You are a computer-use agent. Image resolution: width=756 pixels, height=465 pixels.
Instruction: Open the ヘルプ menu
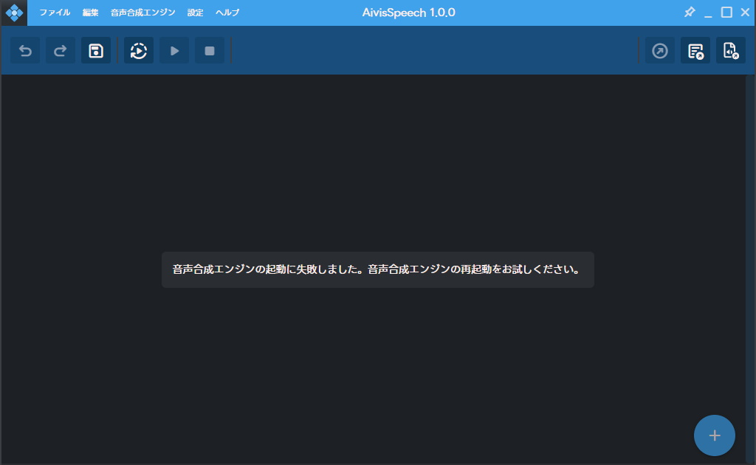(x=227, y=13)
